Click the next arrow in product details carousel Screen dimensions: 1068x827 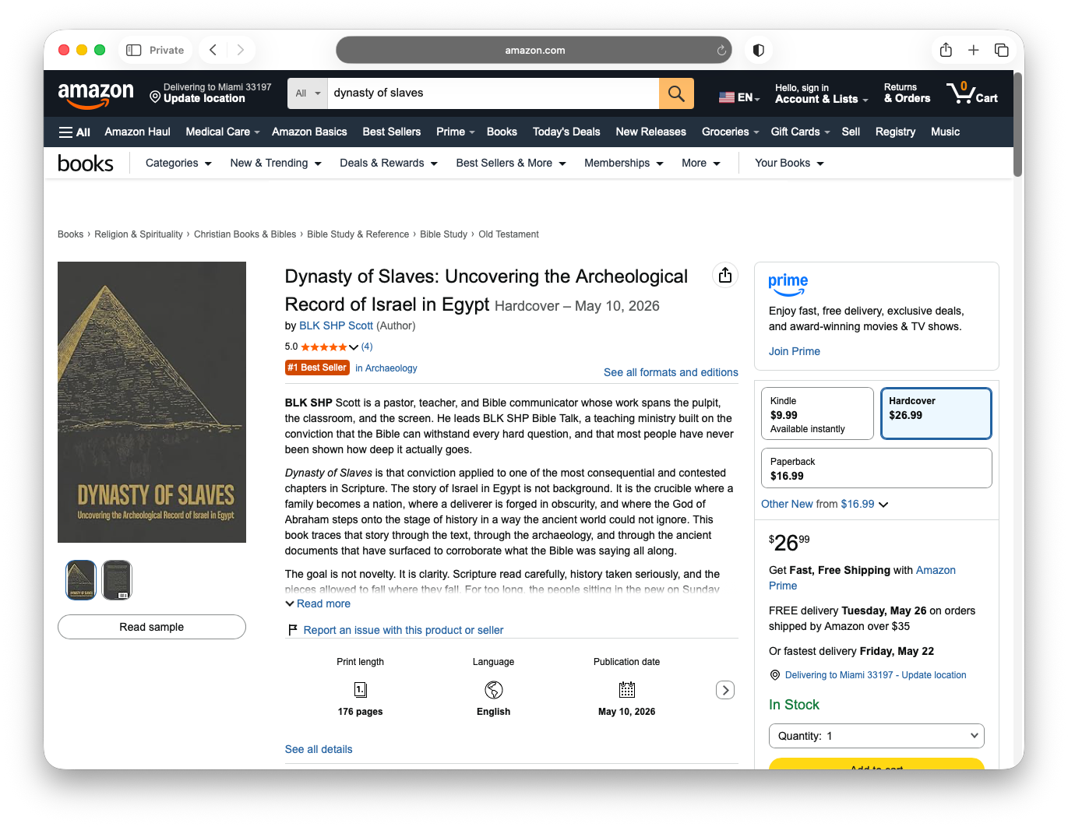click(x=725, y=690)
